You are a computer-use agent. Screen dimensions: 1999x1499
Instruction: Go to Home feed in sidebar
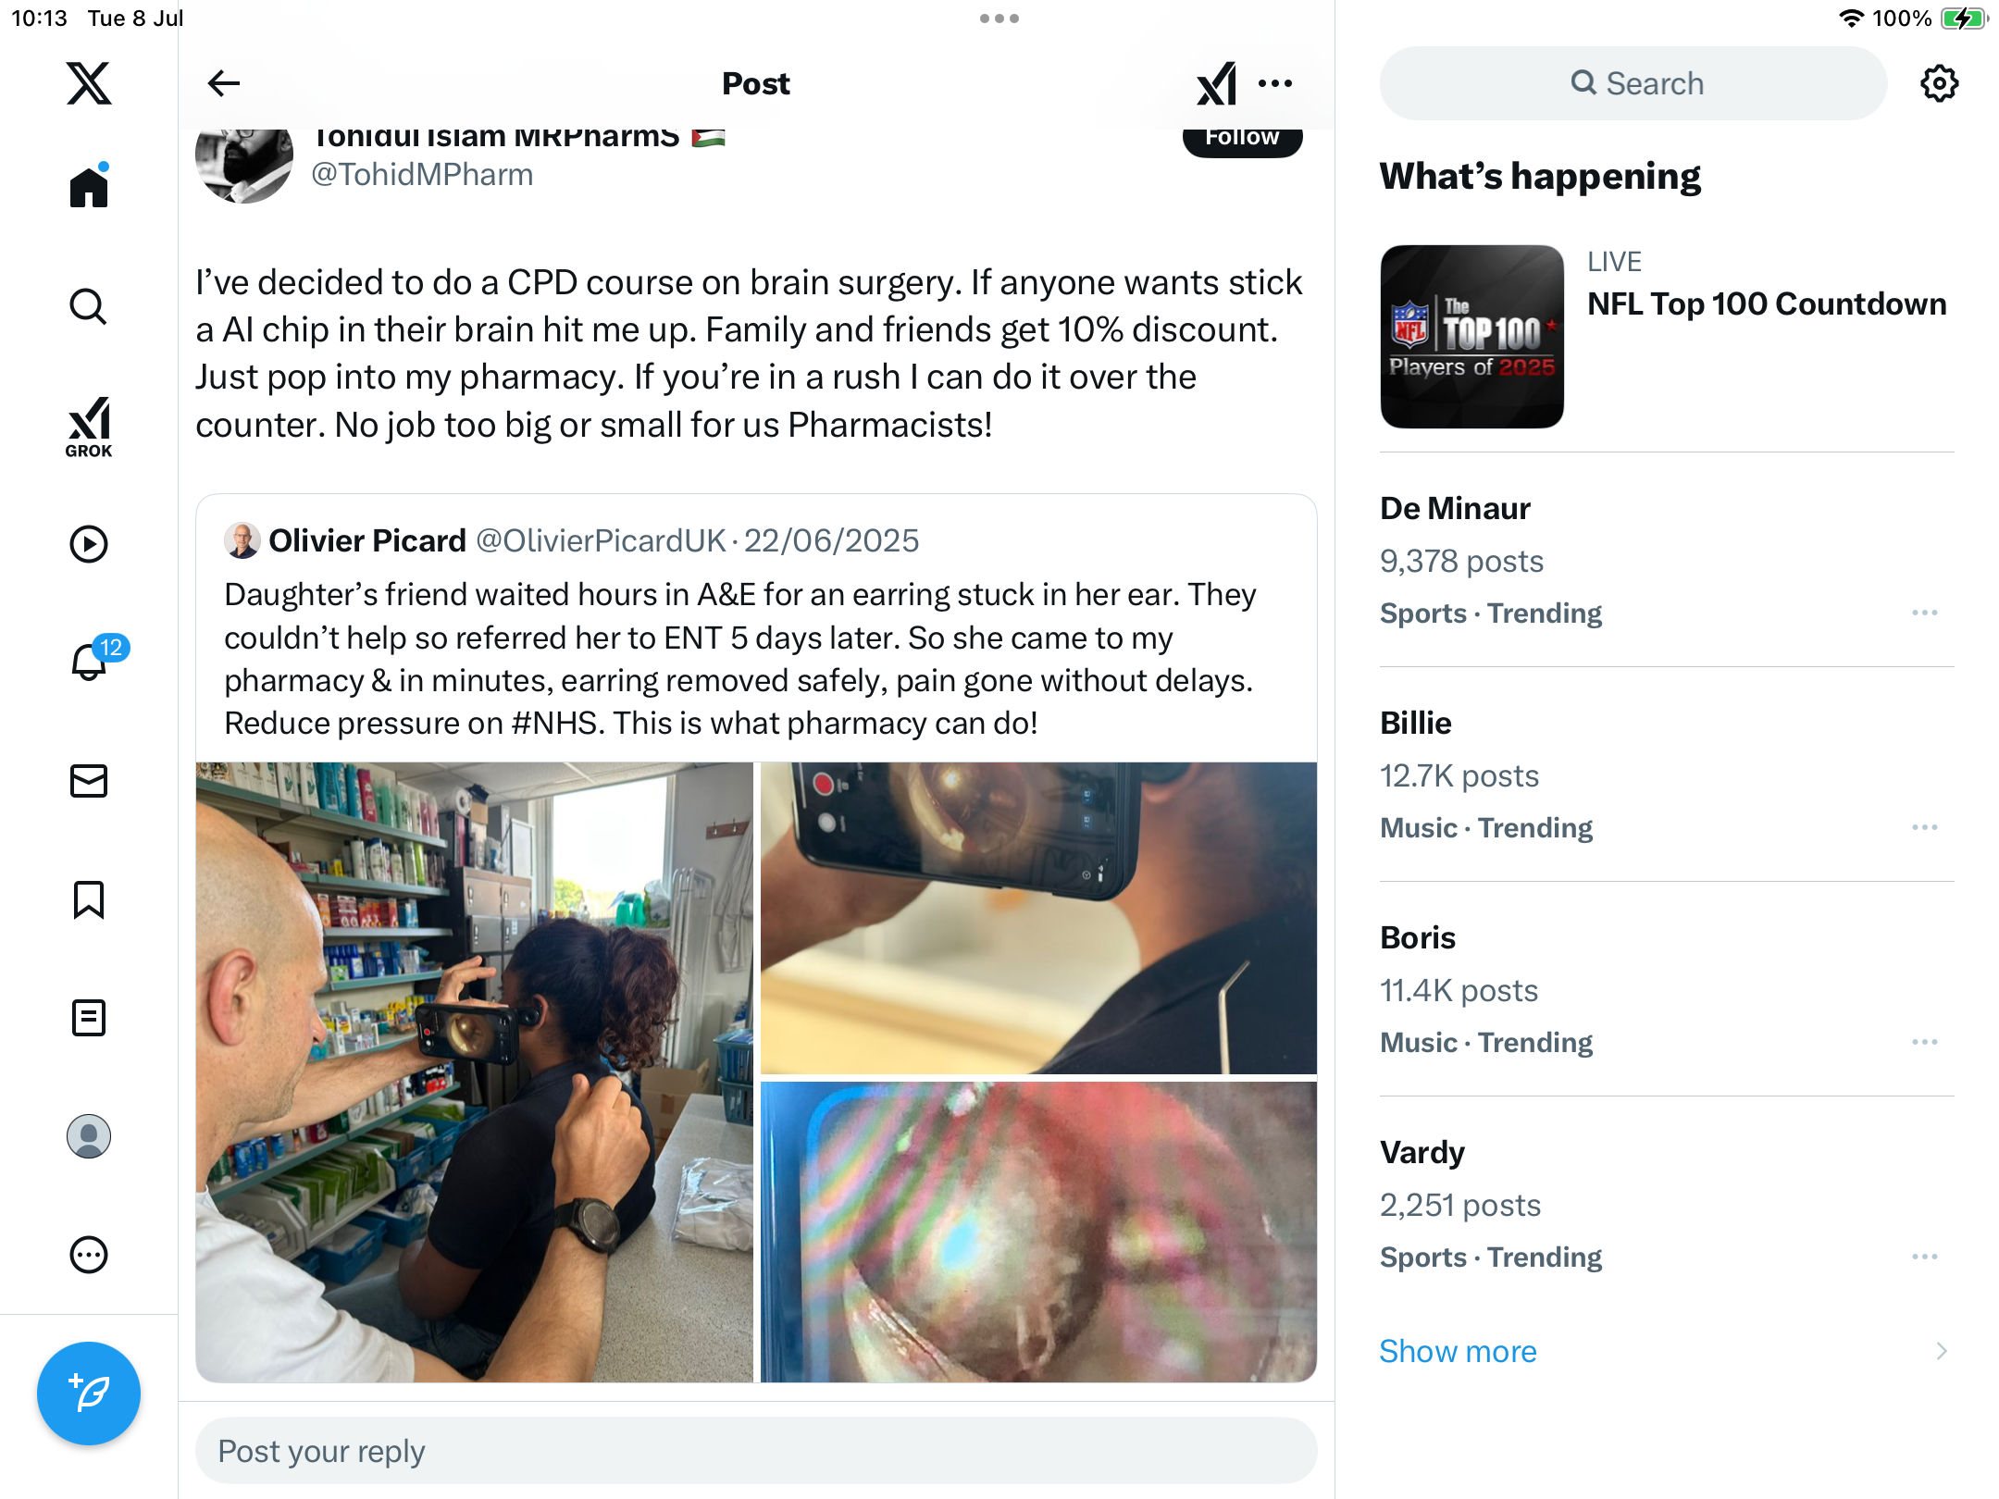coord(89,186)
